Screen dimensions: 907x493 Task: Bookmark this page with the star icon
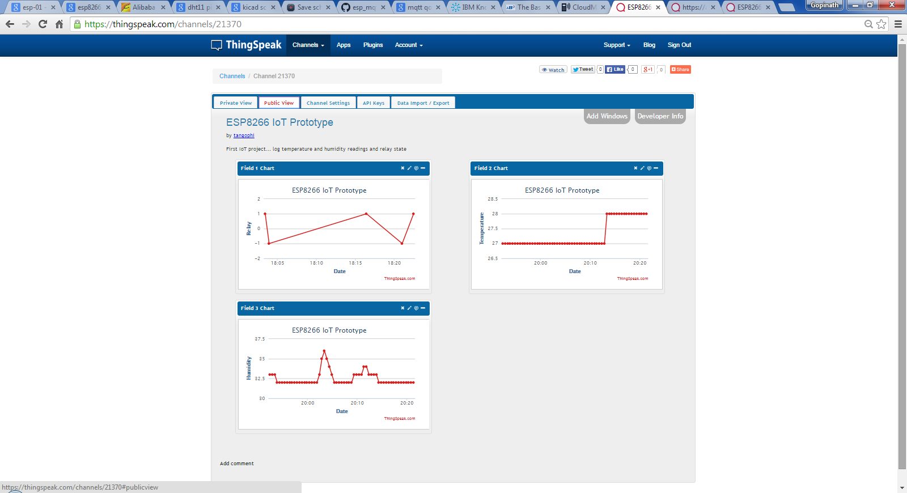881,24
